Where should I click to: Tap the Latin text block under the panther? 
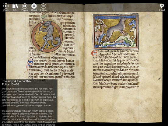click(116, 69)
